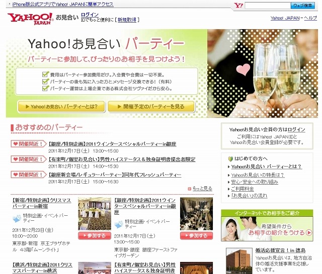Open 【有楽町/個室お見合い】男性ハイステータス link in recommended list
Image resolution: width=322 pixels, height=274 pixels.
[x=122, y=159]
